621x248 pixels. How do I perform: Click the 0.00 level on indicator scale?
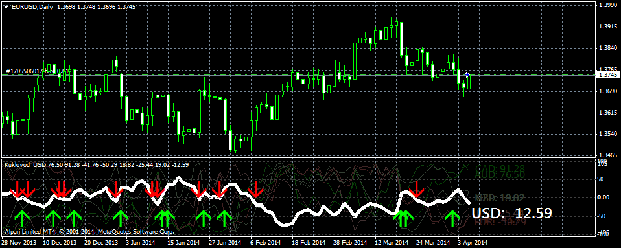click(604, 197)
